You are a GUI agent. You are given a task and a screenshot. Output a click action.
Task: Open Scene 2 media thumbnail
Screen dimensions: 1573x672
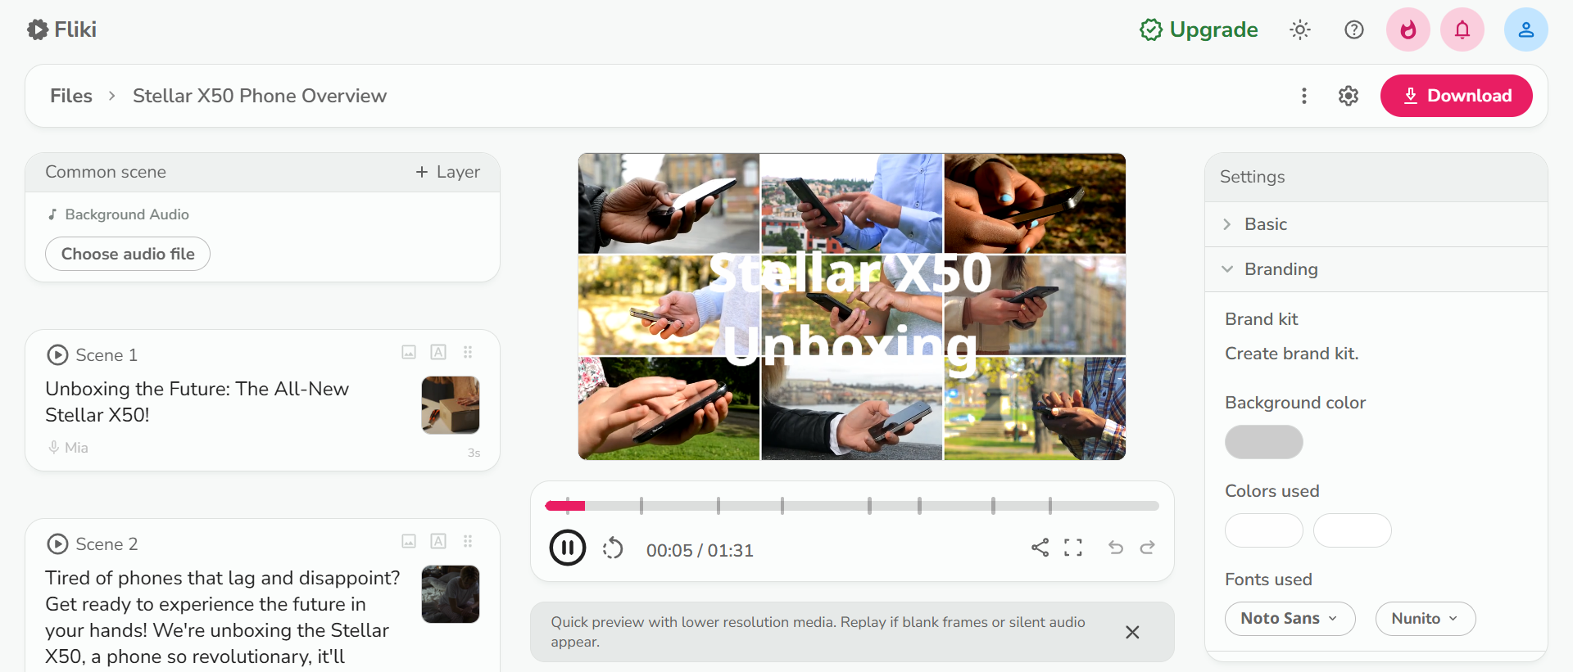pos(451,594)
